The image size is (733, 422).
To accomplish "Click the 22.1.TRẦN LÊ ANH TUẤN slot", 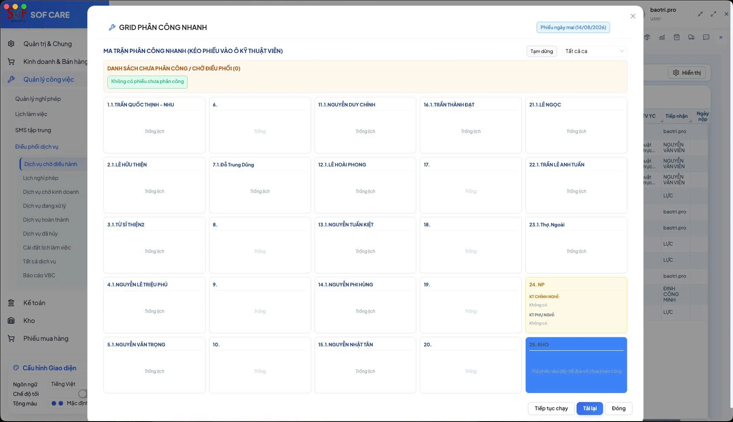I will tap(576, 185).
